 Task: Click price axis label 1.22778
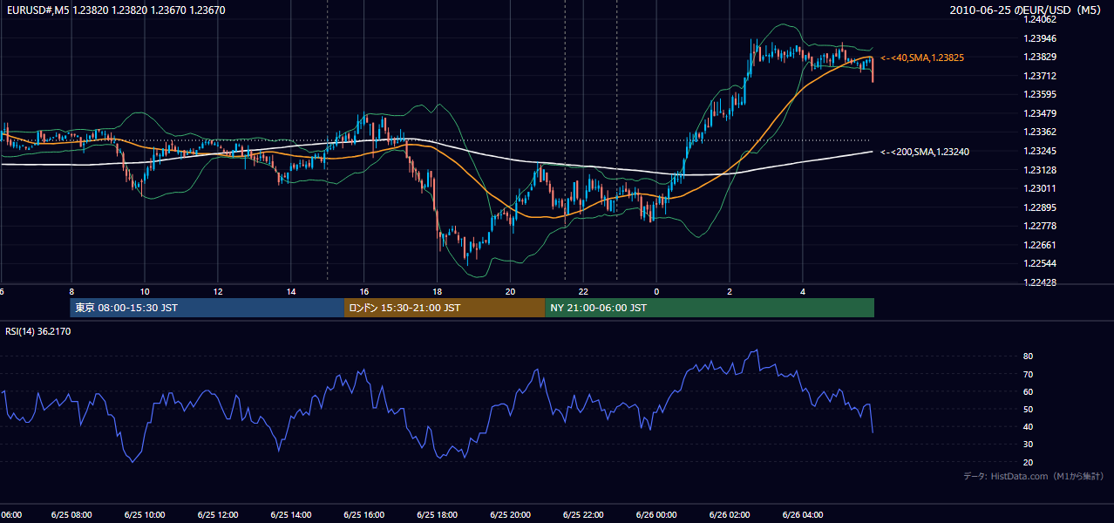pyautogui.click(x=1041, y=226)
